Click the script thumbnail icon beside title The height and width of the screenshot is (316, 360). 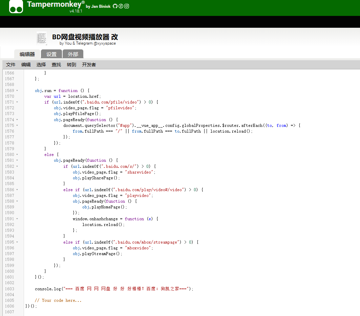click(42, 38)
